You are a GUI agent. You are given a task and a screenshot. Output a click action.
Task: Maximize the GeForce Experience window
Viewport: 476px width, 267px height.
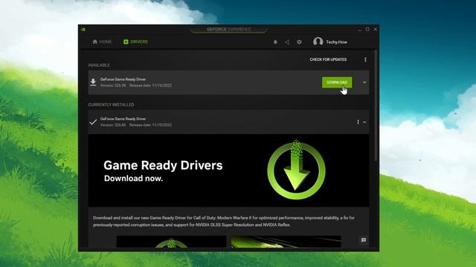pos(367,30)
